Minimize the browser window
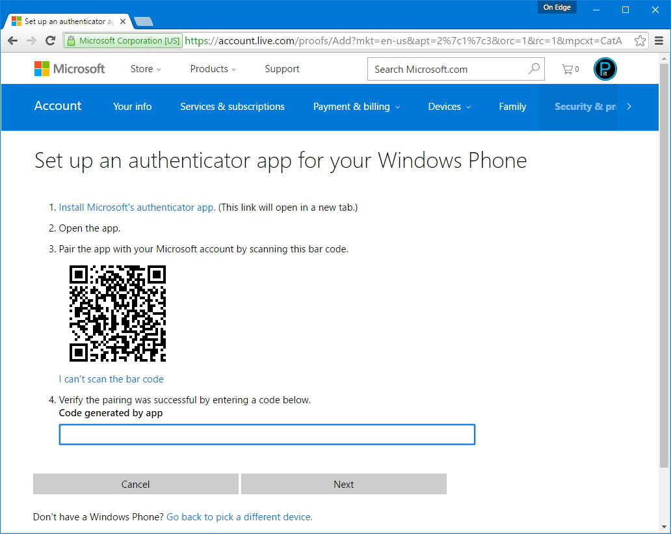This screenshot has width=671, height=534. click(596, 10)
